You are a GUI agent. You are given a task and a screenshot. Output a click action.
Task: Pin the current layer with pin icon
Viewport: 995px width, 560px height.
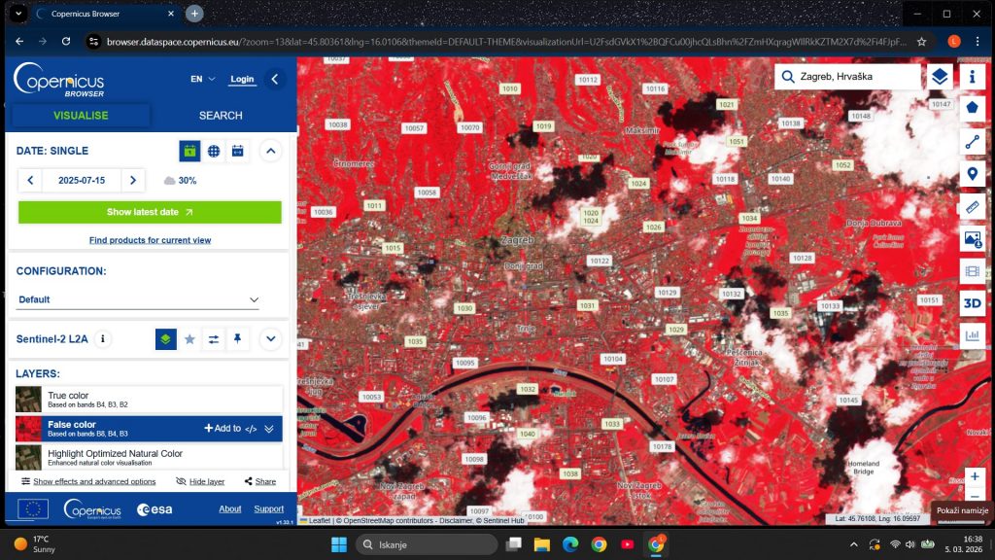238,339
